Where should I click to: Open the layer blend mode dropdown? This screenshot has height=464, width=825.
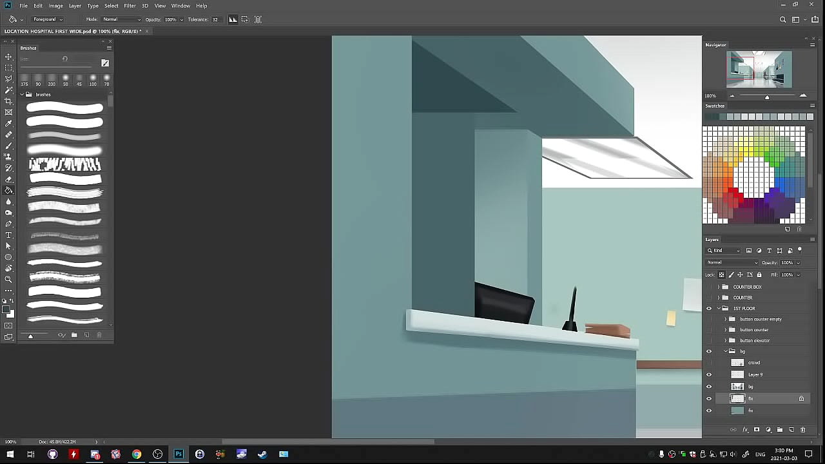[x=732, y=263]
